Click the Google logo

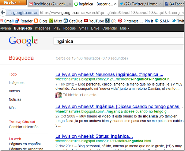(x=23, y=41)
